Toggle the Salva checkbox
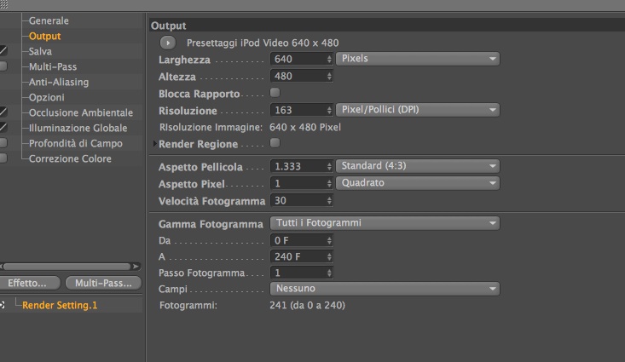This screenshot has width=625, height=362. 3,51
